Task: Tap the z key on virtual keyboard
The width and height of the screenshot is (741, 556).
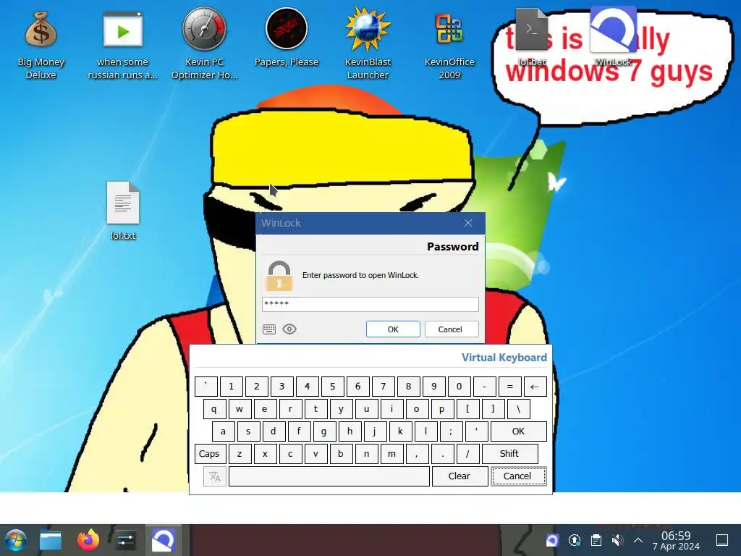Action: pyautogui.click(x=240, y=454)
